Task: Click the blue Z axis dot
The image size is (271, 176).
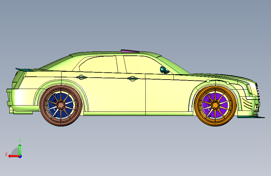Action: pos(20,156)
